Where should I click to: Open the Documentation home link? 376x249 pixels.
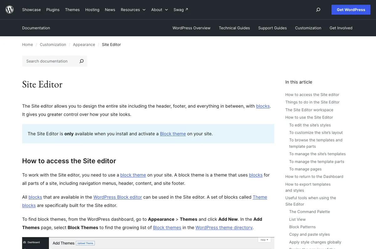pyautogui.click(x=36, y=28)
